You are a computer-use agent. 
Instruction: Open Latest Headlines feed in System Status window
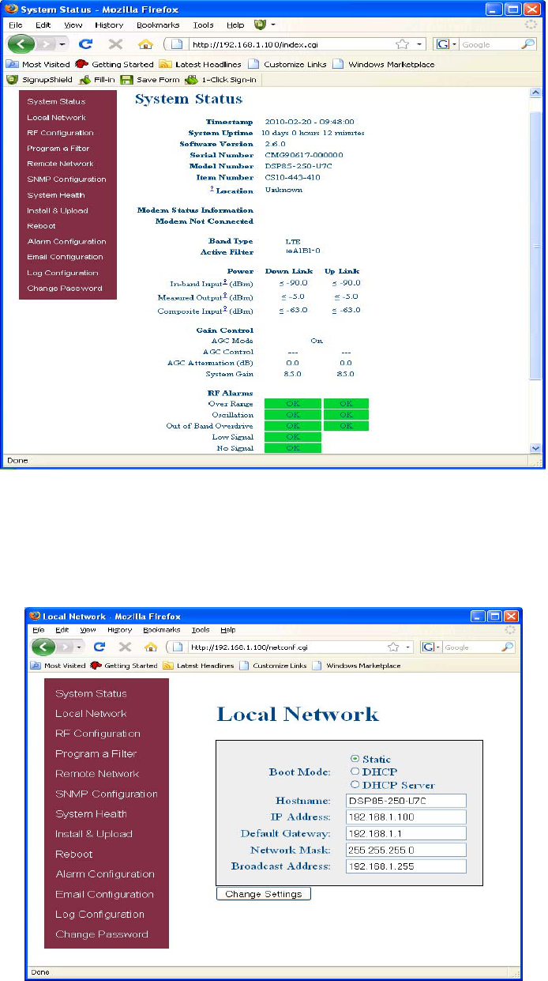click(201, 64)
